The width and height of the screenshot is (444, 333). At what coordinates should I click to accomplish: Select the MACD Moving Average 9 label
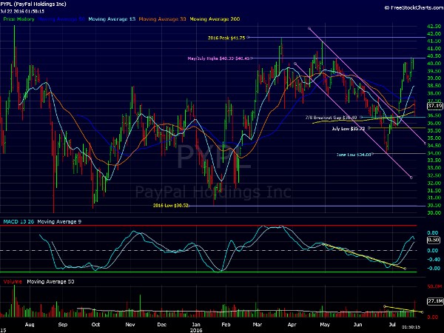[59, 221]
